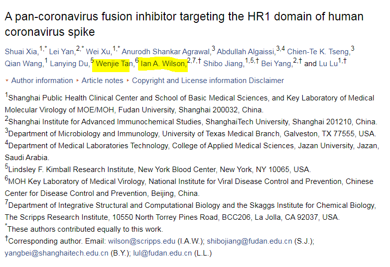
Task: Click author name Lei Yan
Action: click(x=62, y=51)
